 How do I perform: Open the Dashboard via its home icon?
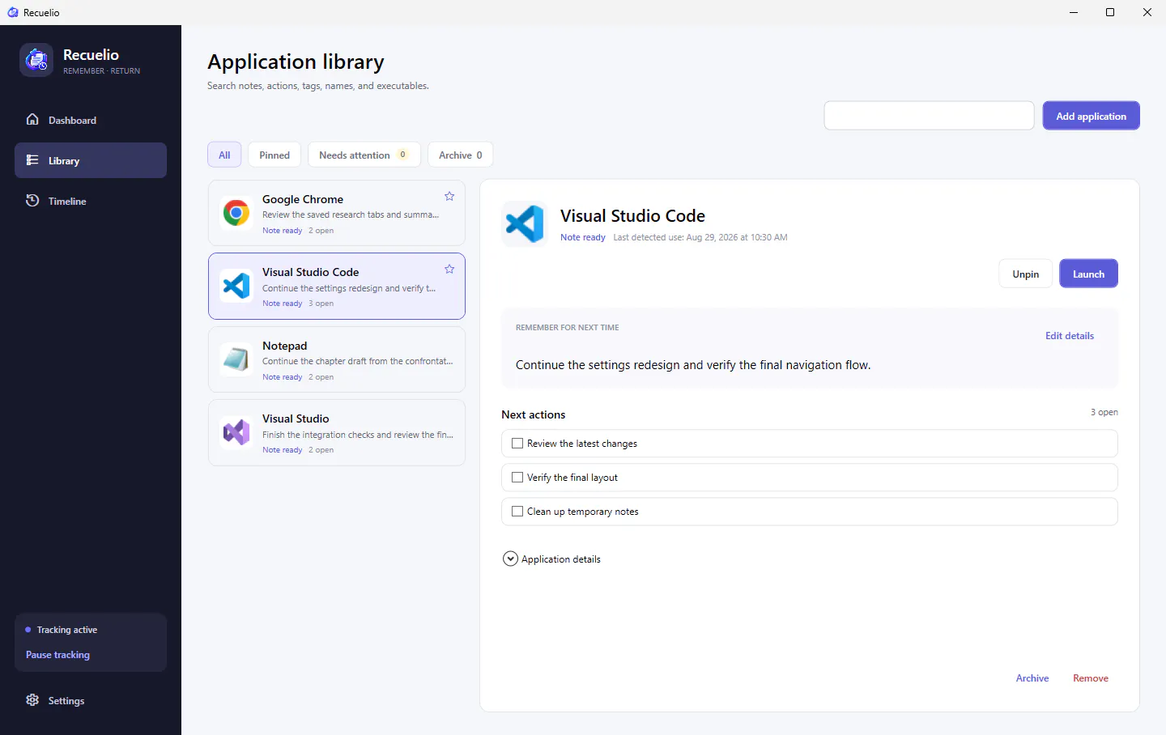point(32,120)
